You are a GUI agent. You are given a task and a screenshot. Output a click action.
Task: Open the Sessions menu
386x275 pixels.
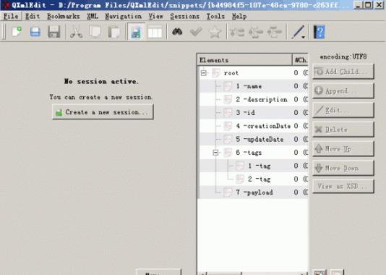click(x=184, y=17)
